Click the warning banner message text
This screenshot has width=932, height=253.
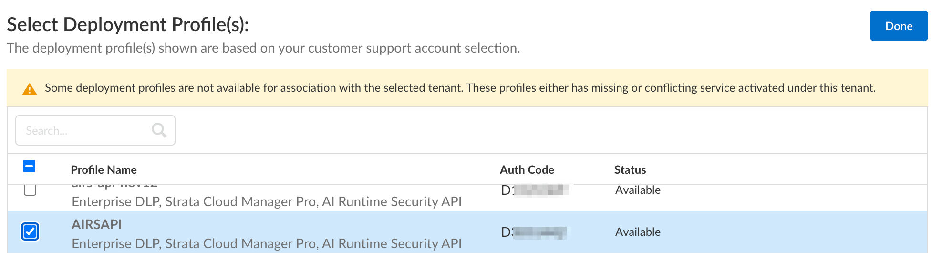click(460, 88)
